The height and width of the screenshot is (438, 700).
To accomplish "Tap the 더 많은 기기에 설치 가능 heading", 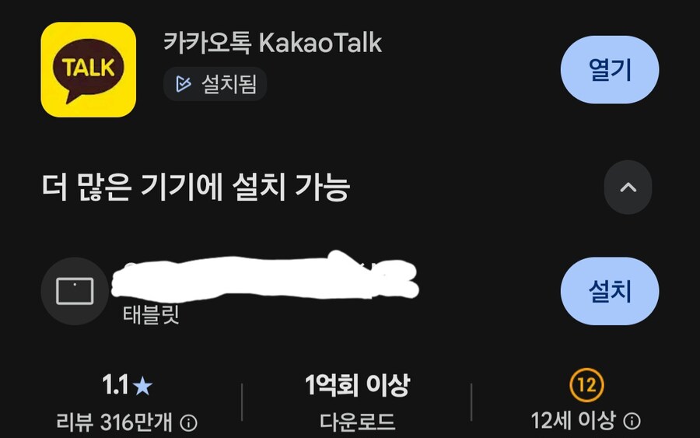I will pyautogui.click(x=196, y=187).
